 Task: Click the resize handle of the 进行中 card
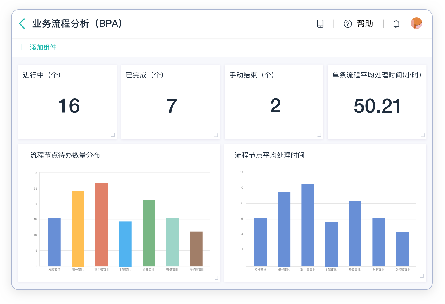(x=112, y=135)
